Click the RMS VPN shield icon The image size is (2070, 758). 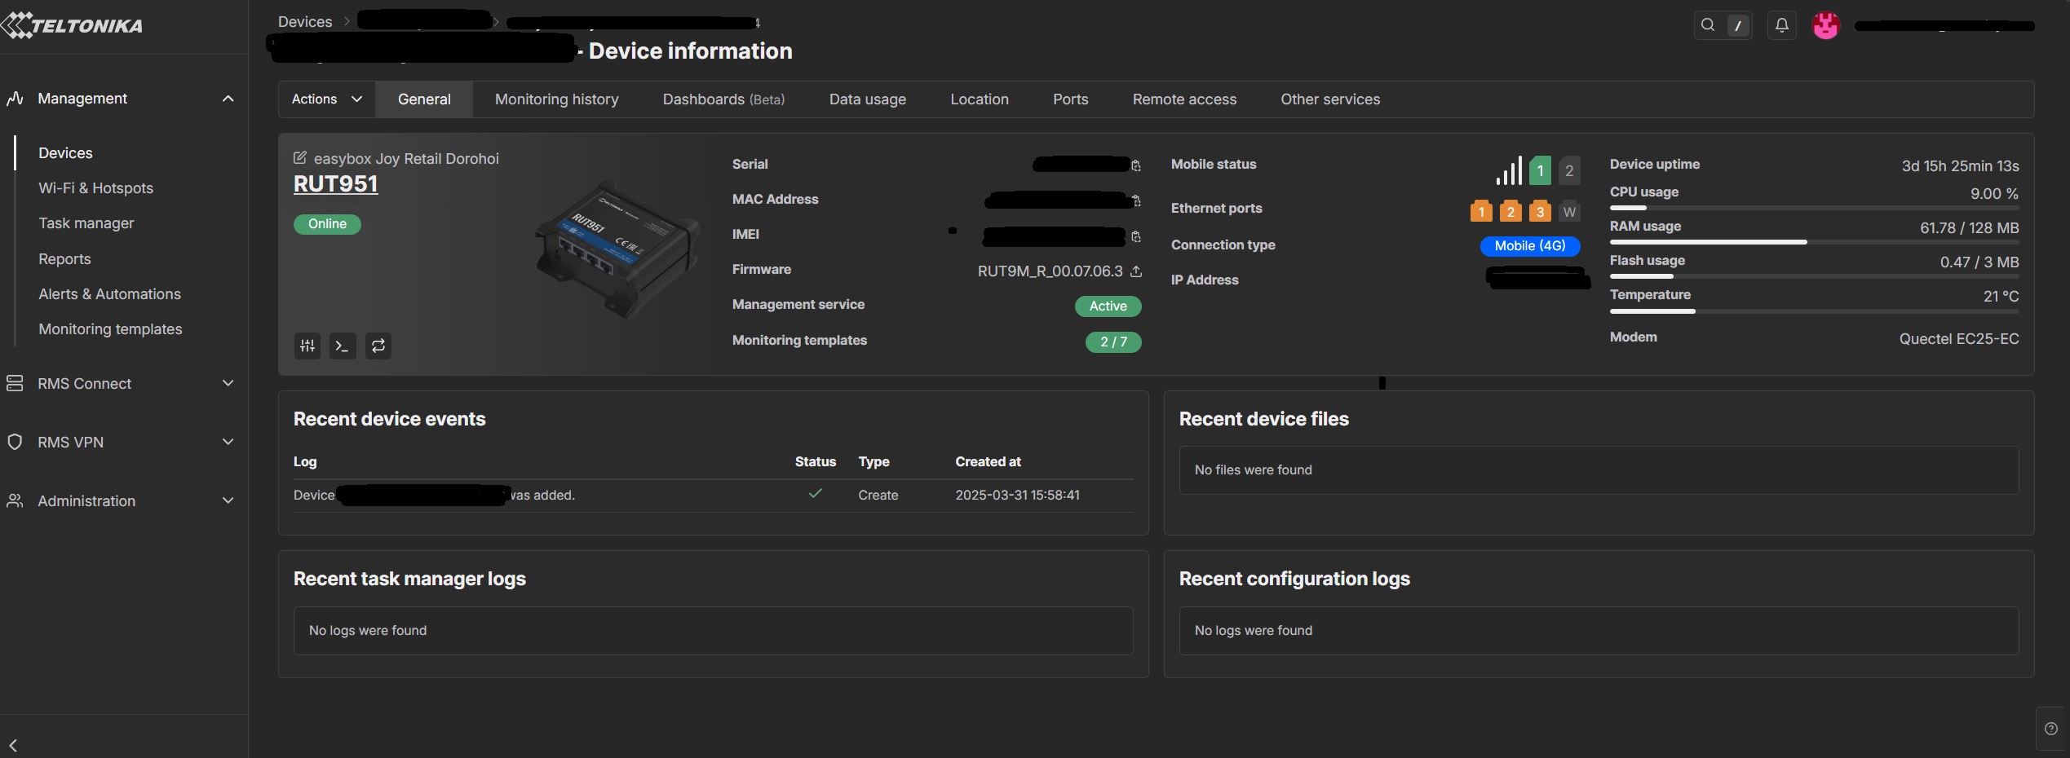click(15, 442)
